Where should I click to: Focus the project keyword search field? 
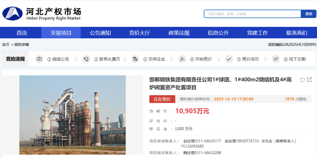pos(252,14)
